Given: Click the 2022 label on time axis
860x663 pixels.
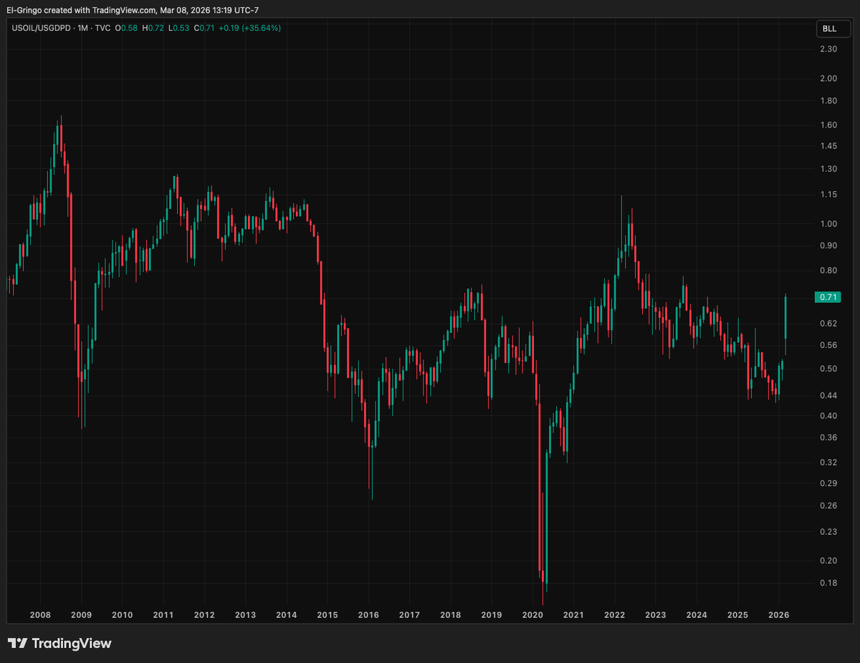Looking at the screenshot, I should (615, 615).
